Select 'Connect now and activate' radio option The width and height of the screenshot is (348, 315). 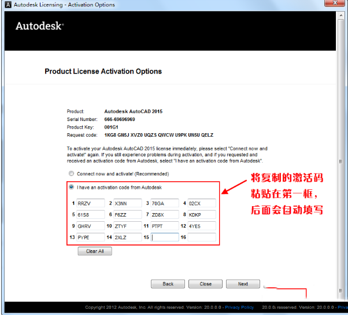click(x=71, y=173)
